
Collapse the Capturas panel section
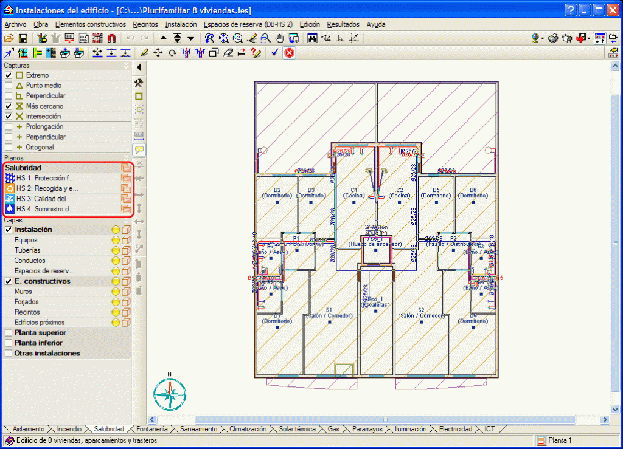(x=126, y=65)
